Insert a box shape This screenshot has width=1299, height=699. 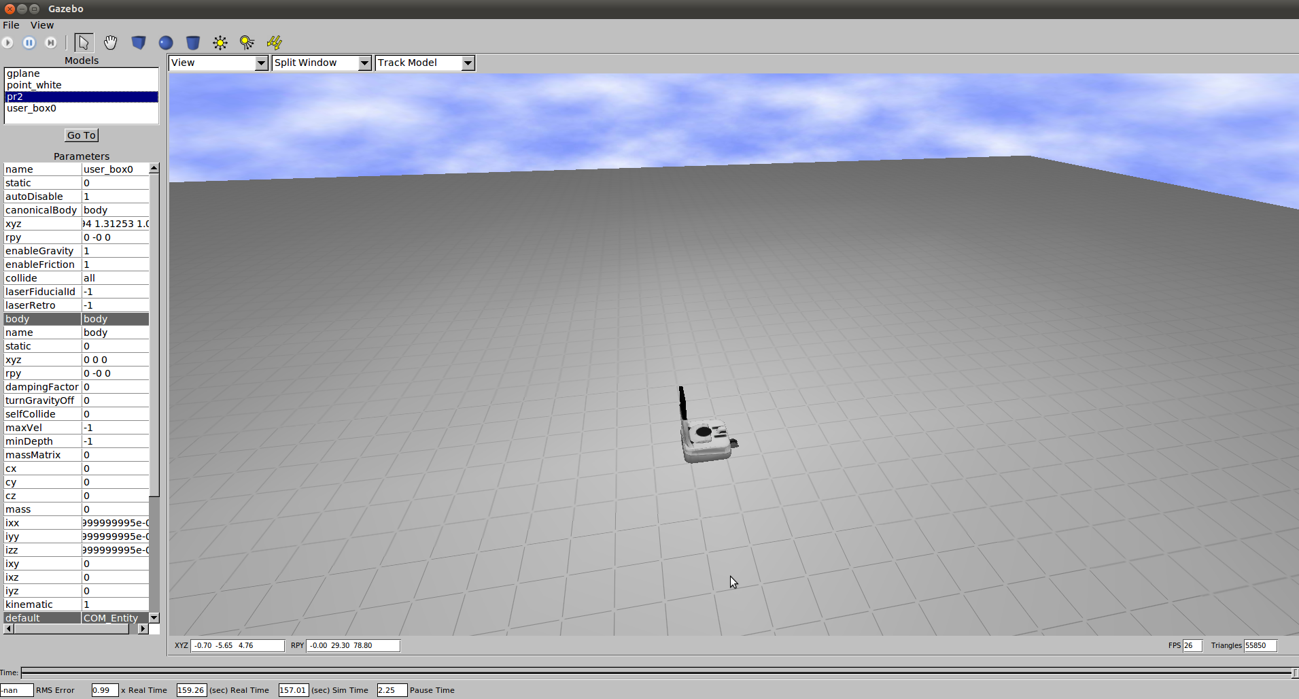139,42
